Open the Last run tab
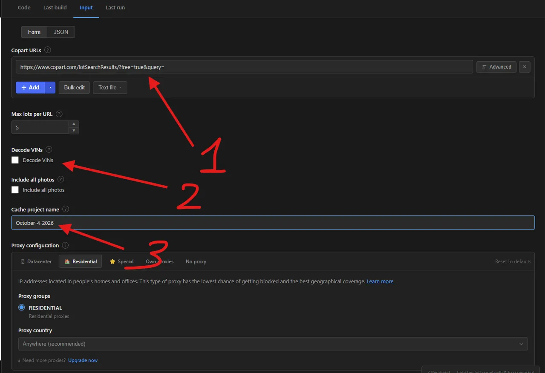The width and height of the screenshot is (545, 373). [115, 8]
